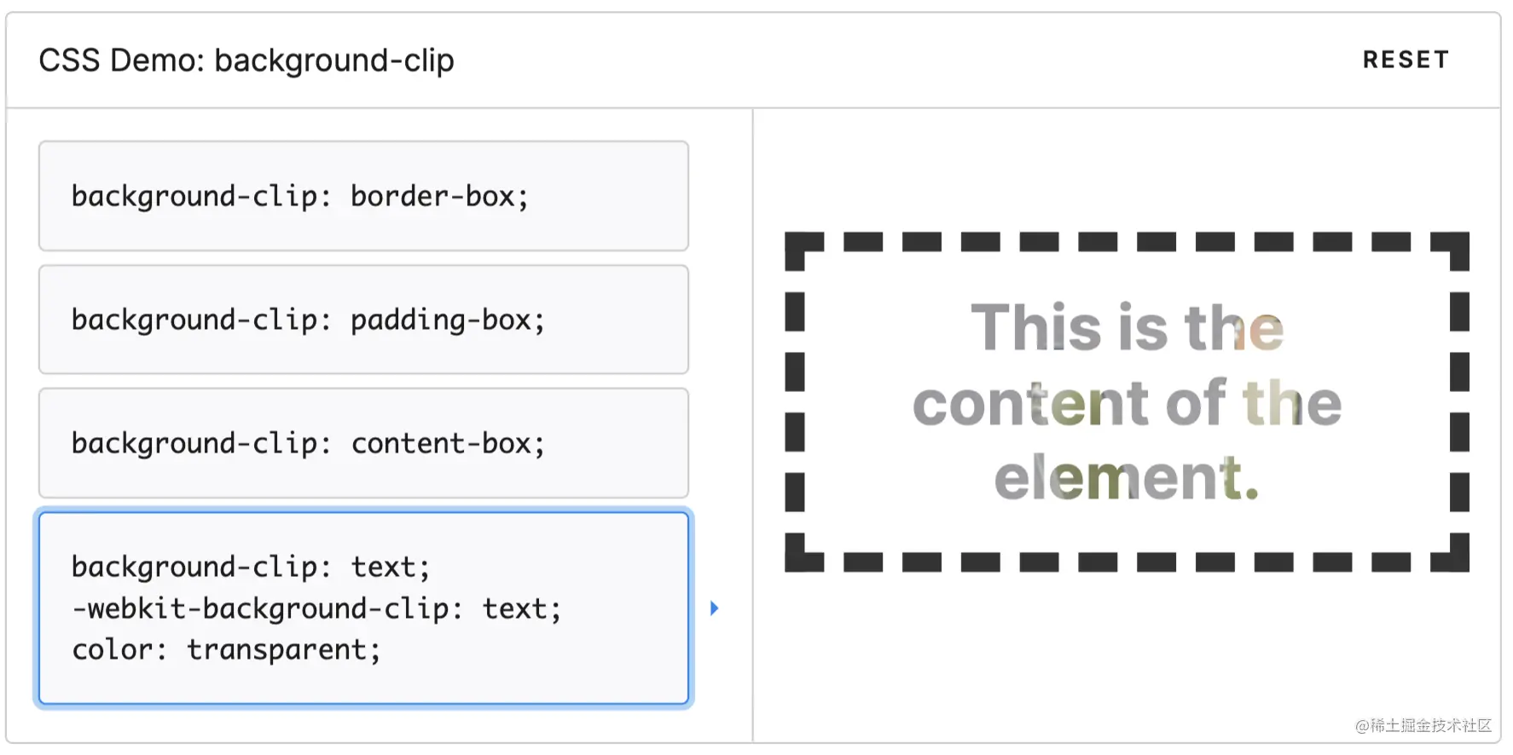The height and width of the screenshot is (755, 1513).
Task: Click the "padding-box" value in second example
Action: [x=441, y=320]
